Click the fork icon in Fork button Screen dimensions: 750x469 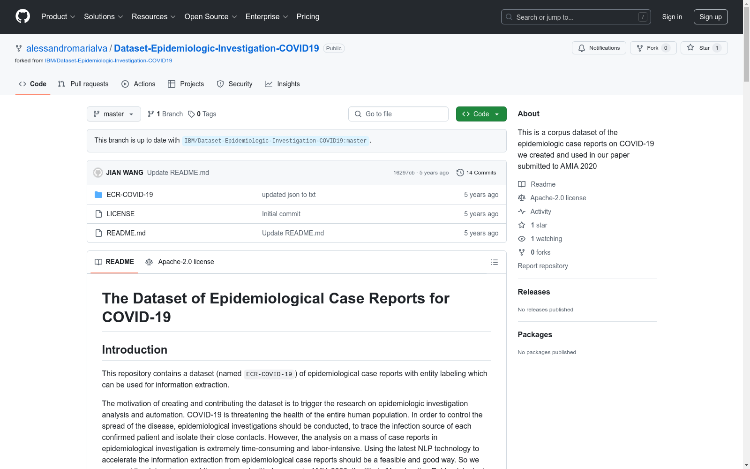[x=640, y=48]
